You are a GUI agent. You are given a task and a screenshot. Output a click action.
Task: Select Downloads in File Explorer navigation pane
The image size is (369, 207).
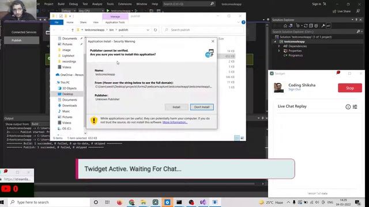pos(69,106)
